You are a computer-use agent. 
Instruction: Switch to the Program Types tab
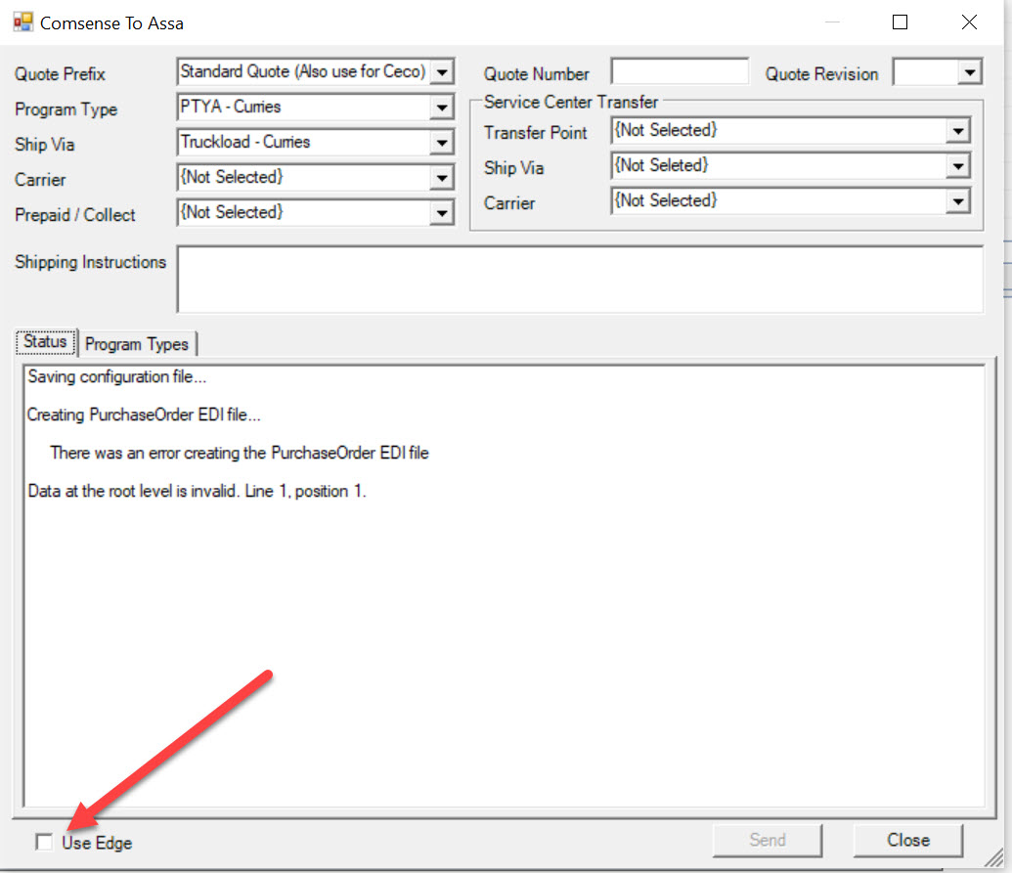137,344
